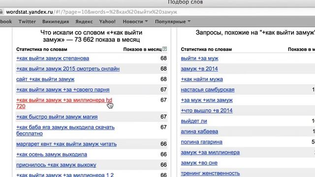The image size is (315, 177).
Task: Open similar query настасья самбурская
Action: pyautogui.click(x=208, y=89)
